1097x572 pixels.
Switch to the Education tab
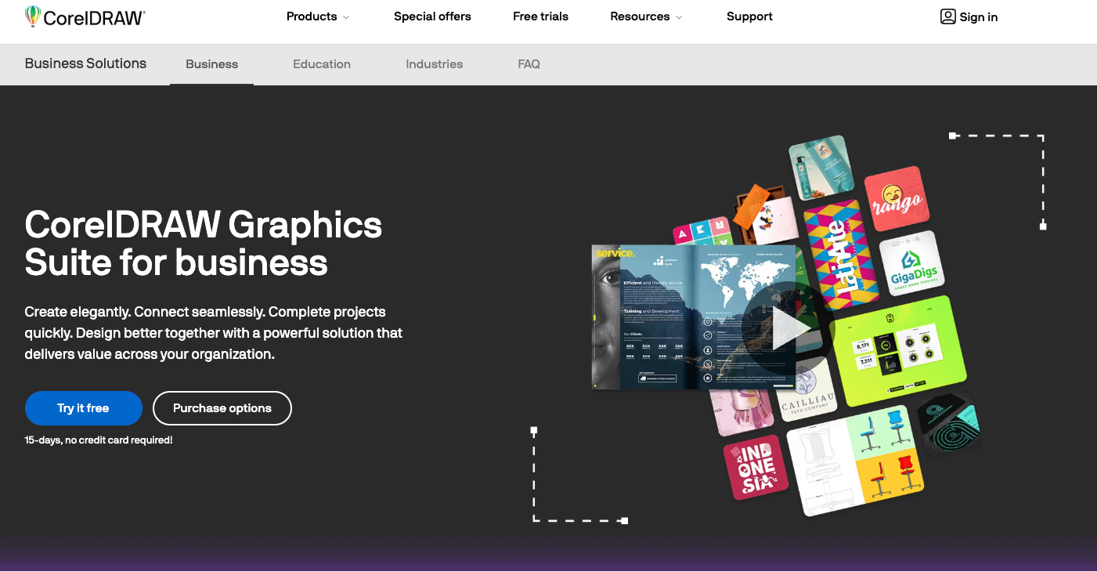click(x=322, y=64)
